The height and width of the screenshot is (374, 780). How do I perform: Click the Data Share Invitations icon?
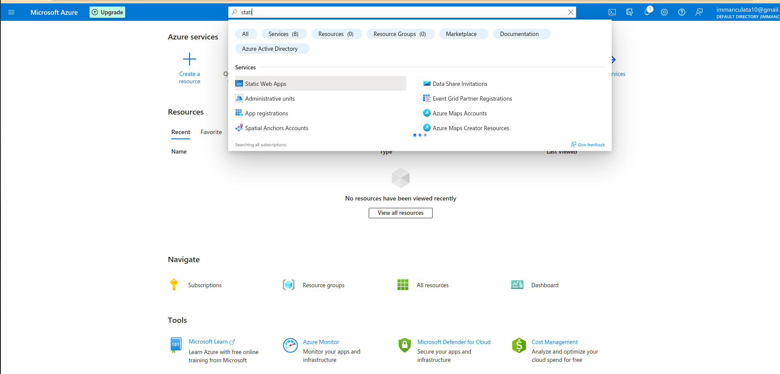pos(427,83)
